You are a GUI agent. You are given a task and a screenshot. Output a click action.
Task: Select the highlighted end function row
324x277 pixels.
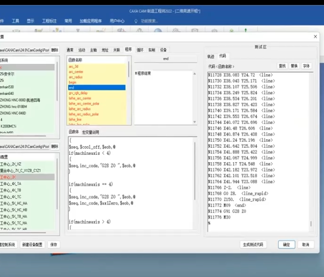pyautogui.click(x=96, y=88)
